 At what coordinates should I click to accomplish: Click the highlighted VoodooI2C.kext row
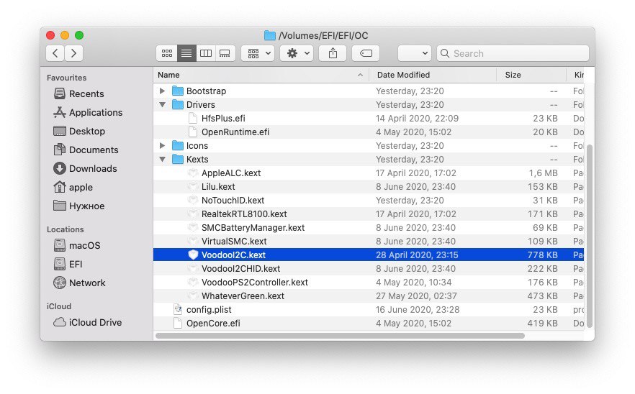pos(369,255)
